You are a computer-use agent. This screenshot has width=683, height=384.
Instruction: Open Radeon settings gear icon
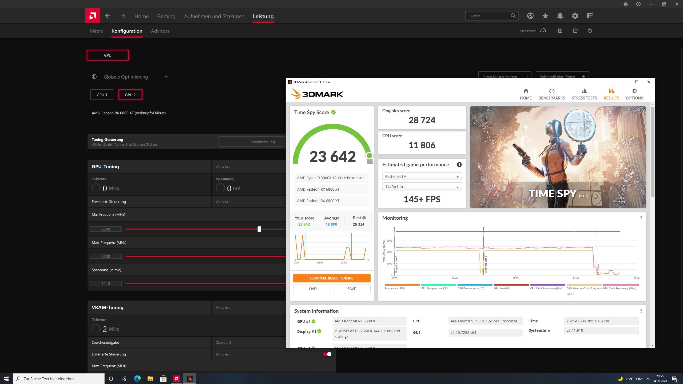click(575, 16)
